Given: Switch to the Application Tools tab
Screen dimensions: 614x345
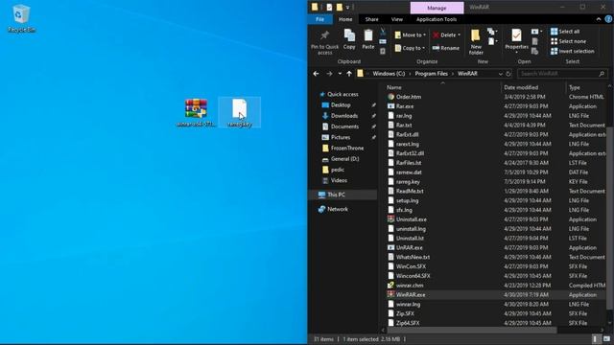Looking at the screenshot, I should coord(437,19).
